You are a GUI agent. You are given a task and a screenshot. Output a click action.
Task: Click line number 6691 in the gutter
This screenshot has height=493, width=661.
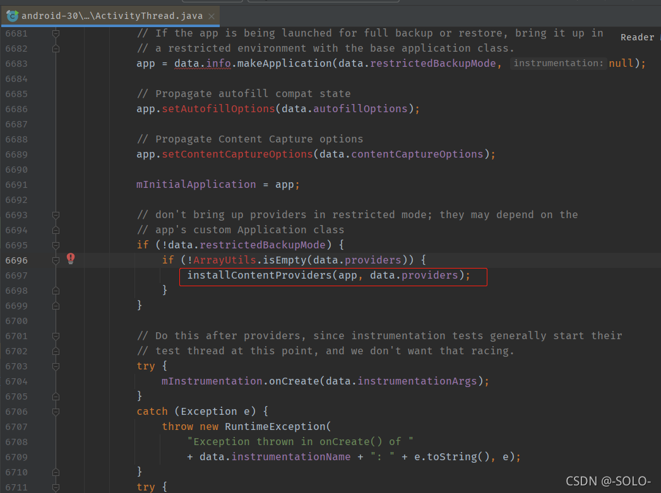pos(16,185)
